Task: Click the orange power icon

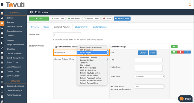Action: [x=190, y=5]
